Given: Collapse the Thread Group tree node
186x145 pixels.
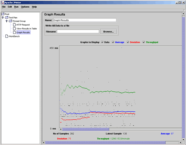Looking at the screenshot, I should pos(7,21).
